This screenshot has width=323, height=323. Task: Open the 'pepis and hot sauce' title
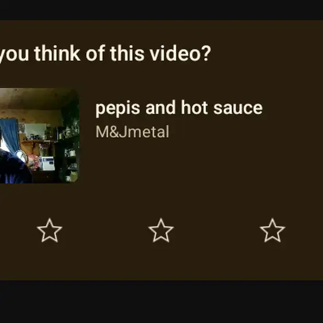[179, 108]
